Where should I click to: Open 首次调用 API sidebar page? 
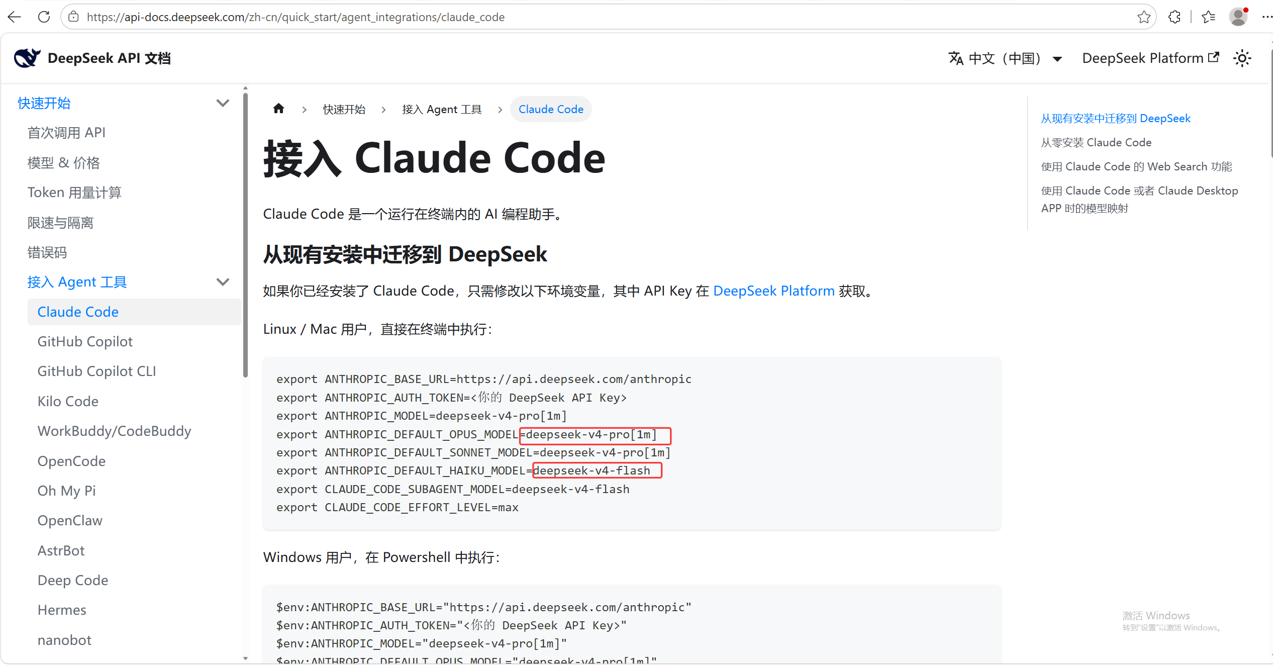(66, 133)
